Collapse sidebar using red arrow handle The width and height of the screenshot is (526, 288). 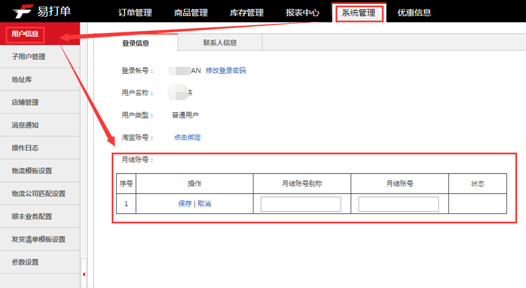84,274
